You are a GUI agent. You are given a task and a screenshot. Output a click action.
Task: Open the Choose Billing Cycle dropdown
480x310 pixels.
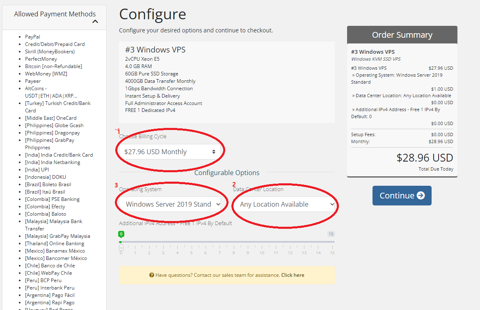(169, 152)
